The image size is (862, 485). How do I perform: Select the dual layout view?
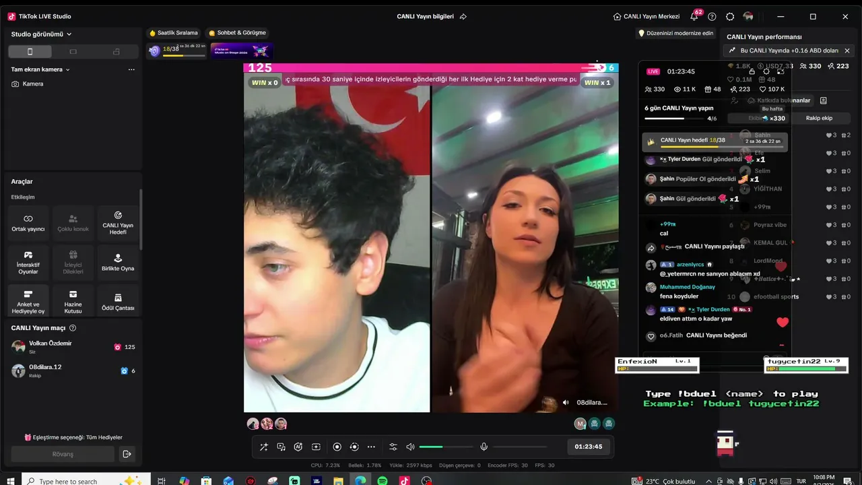pos(116,52)
